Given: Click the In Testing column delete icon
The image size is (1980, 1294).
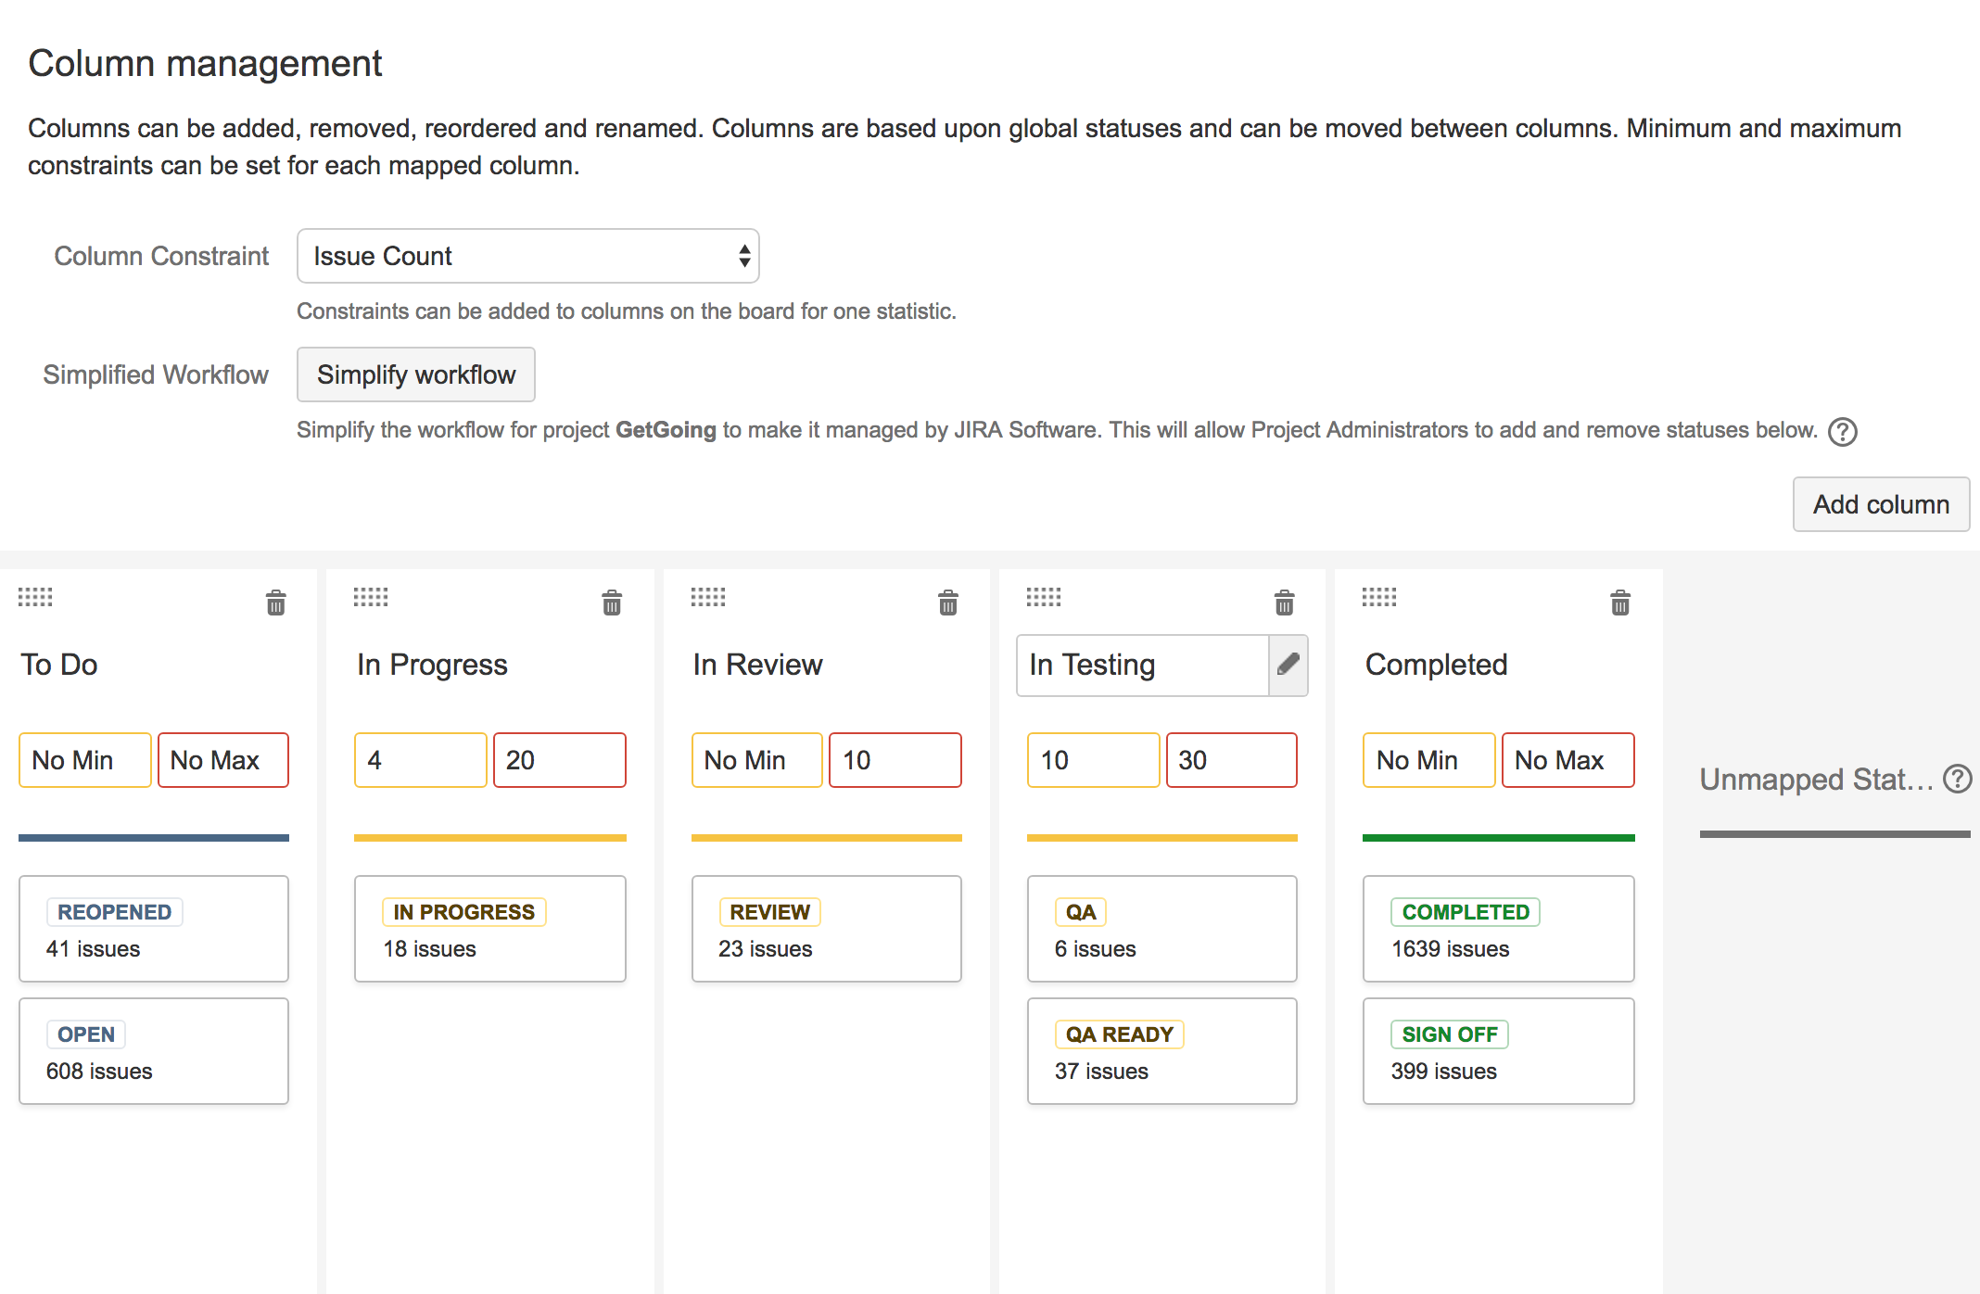Looking at the screenshot, I should (1285, 603).
